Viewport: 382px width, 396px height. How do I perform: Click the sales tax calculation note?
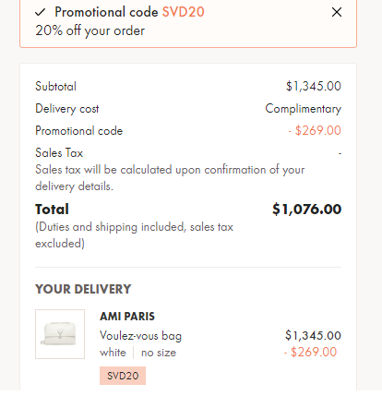click(x=170, y=178)
